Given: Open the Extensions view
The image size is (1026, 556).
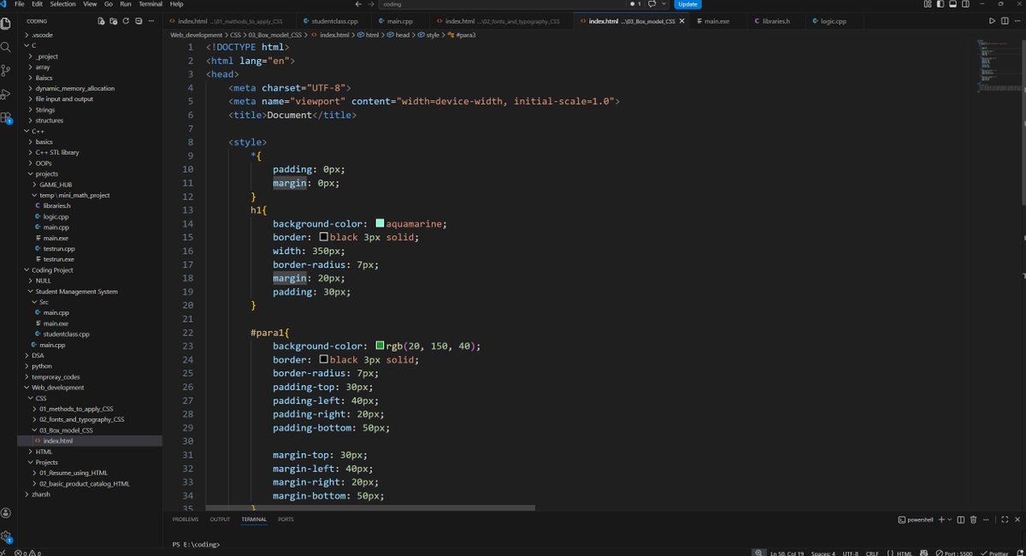Looking at the screenshot, I should tap(6, 119).
